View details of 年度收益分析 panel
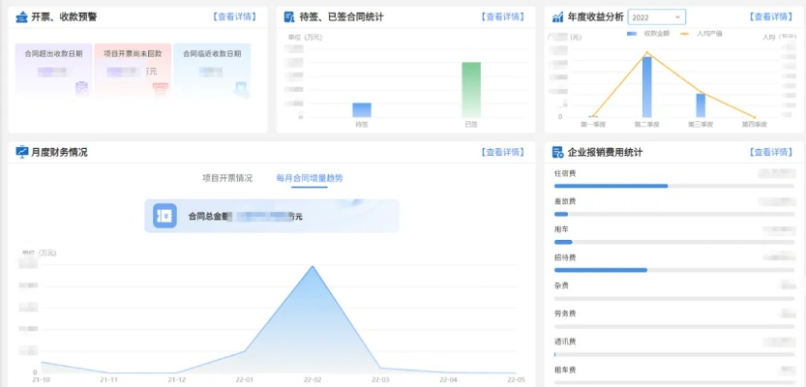The width and height of the screenshot is (806, 387). pos(771,16)
